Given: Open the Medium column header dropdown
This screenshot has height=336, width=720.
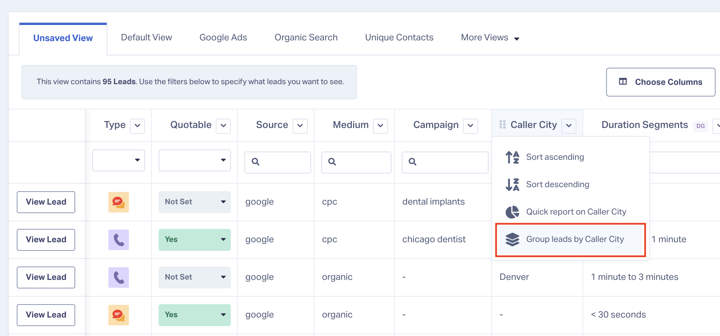Looking at the screenshot, I should click(x=381, y=126).
